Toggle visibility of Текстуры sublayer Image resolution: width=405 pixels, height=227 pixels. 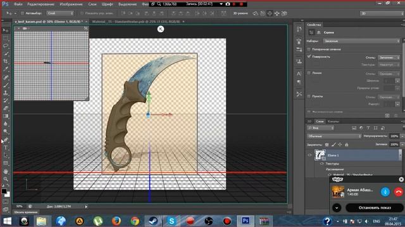pos(322,164)
